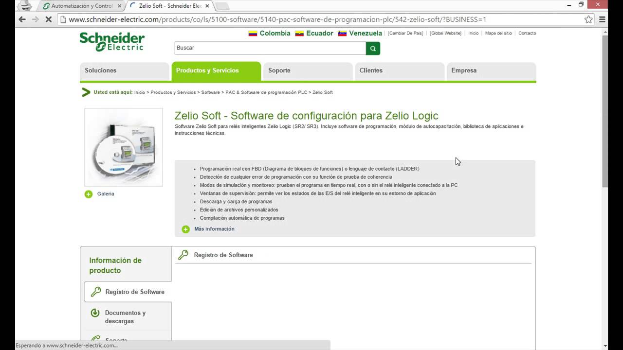Screen dimensions: 623x350
Task: Click the download icon beside Documentos y descargas
Action: pos(95,313)
